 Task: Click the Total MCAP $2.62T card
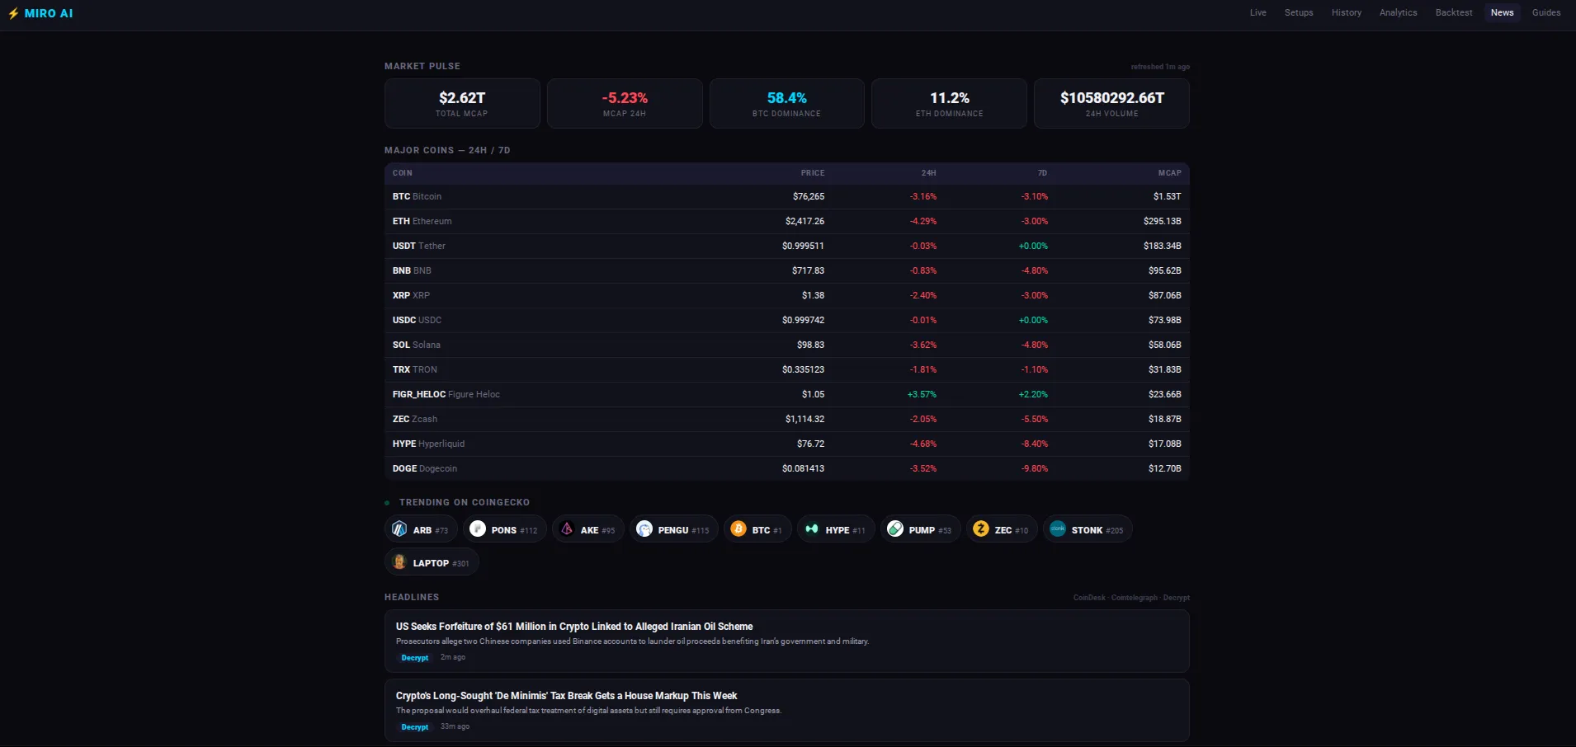point(462,104)
